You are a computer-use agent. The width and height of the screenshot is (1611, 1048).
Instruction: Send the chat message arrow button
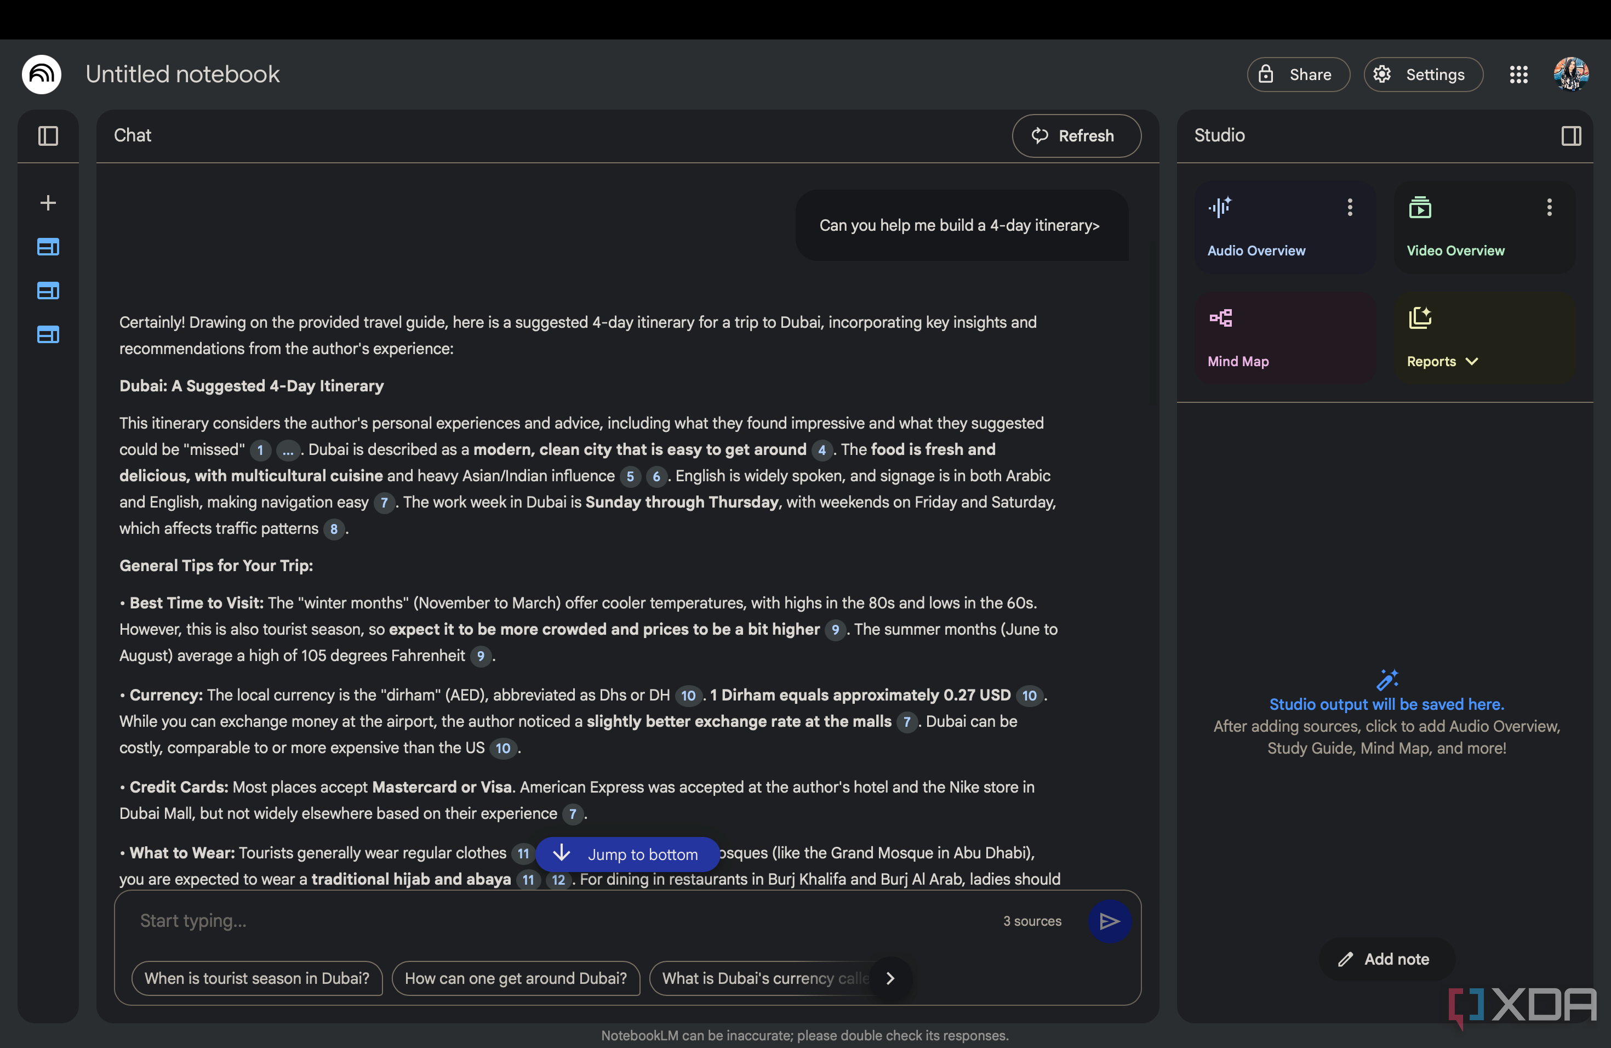pos(1109,921)
